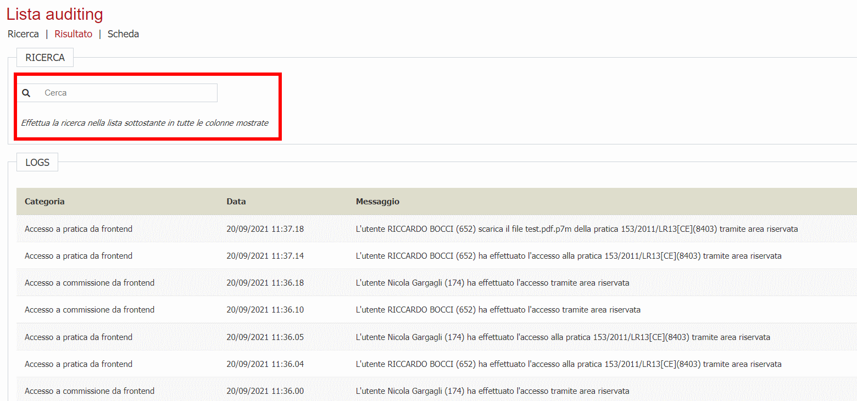Open the Ricerca tab
This screenshot has width=857, height=401.
click(x=23, y=34)
